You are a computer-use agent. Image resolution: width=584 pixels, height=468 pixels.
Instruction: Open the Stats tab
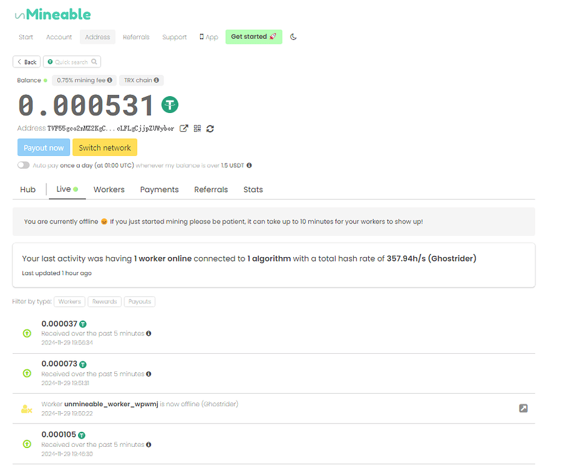[253, 189]
